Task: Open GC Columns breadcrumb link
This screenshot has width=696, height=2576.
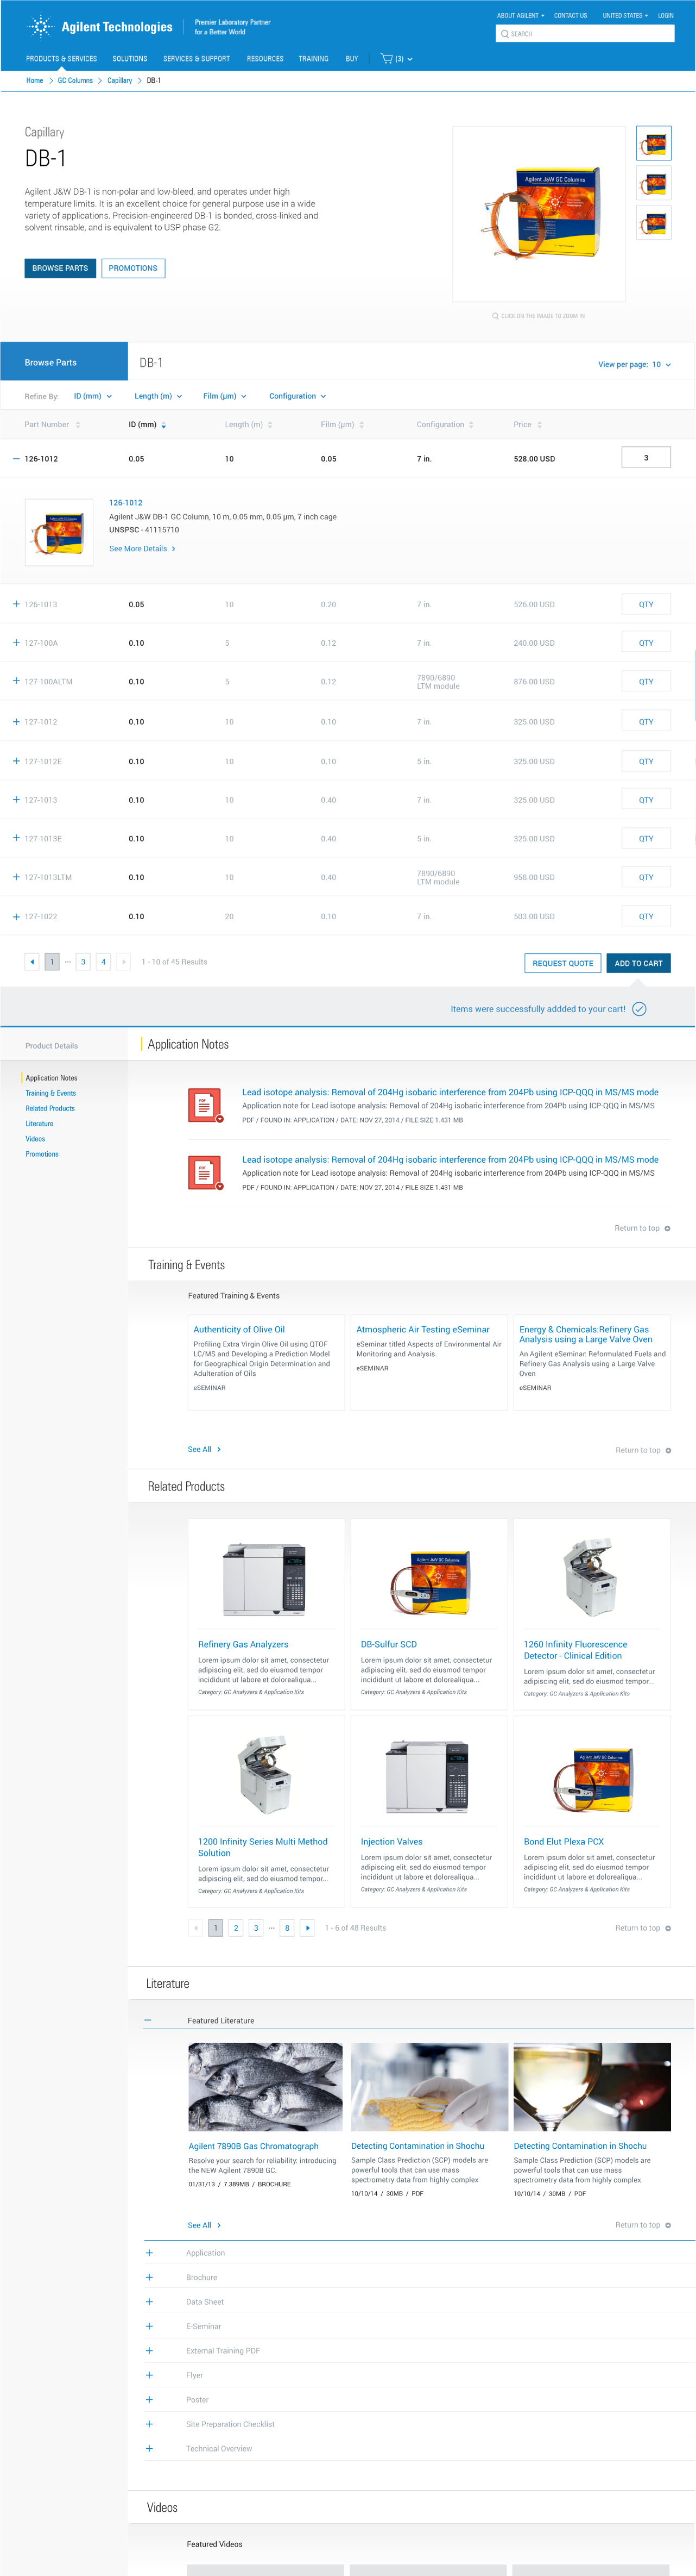Action: point(75,81)
